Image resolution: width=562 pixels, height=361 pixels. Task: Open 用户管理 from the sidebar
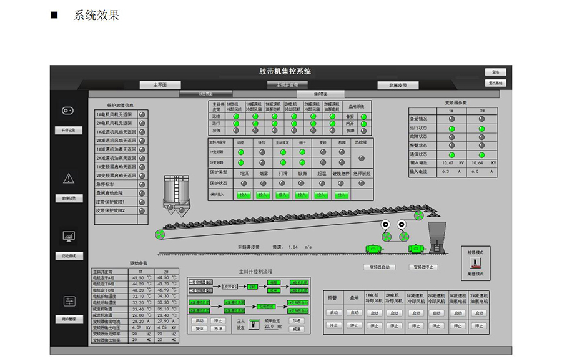click(x=69, y=319)
